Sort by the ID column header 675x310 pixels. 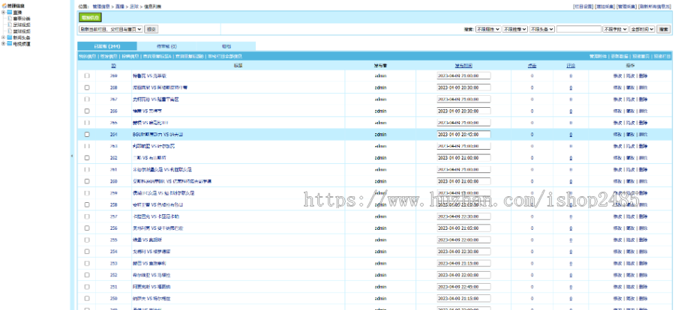[114, 66]
